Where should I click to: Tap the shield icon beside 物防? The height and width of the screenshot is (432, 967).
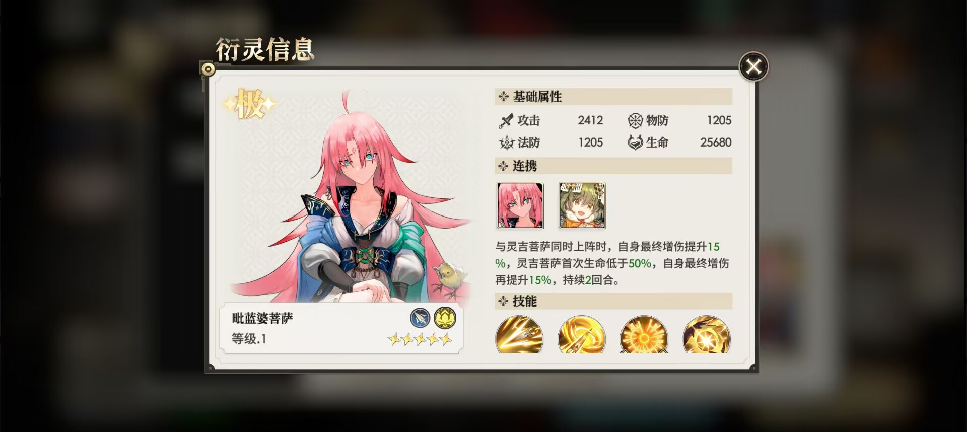coord(635,121)
